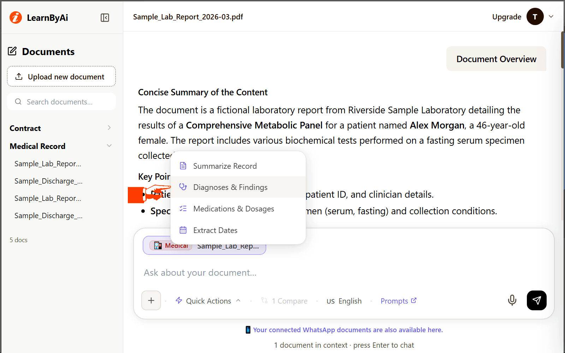The image size is (565, 353).
Task: Open second Sample_Lab_Repor... document
Action: point(48,198)
